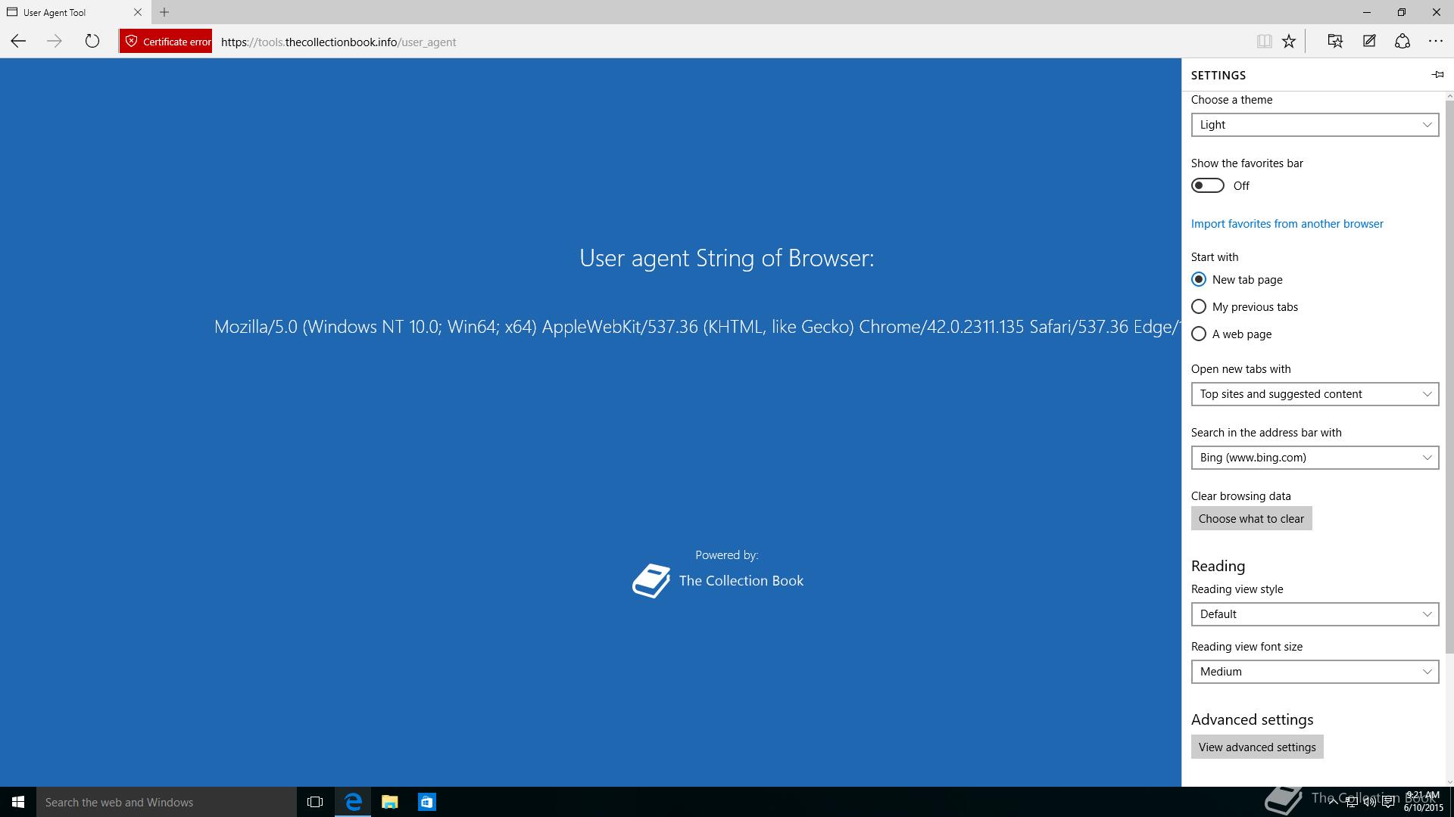Click the Search the web and Windows box

167,802
